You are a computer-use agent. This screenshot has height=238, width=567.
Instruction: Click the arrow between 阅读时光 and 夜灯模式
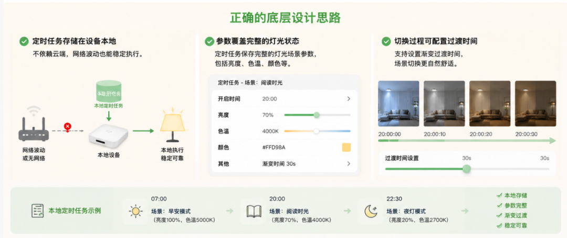(347, 211)
